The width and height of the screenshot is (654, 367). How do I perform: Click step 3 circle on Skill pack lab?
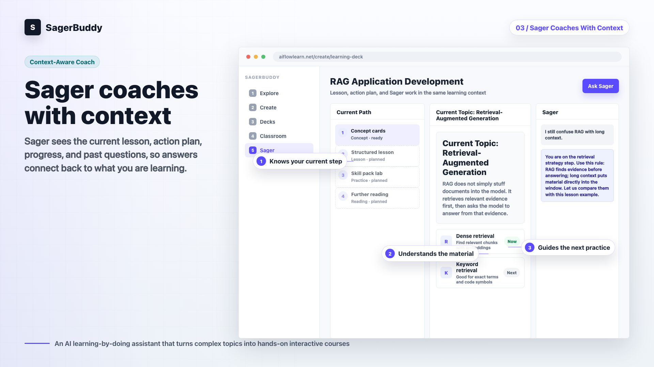[343, 175]
